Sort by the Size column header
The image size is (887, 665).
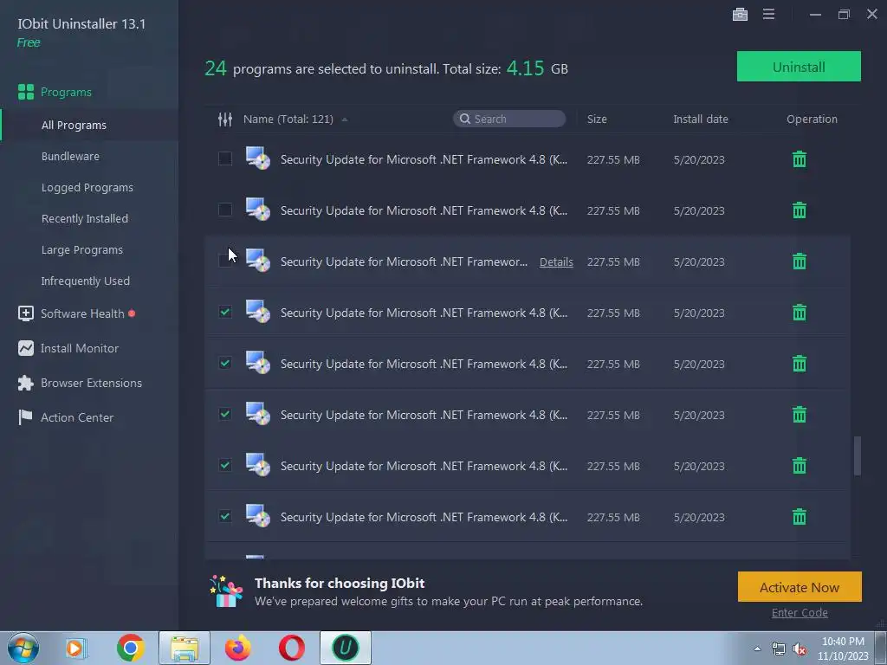(597, 119)
